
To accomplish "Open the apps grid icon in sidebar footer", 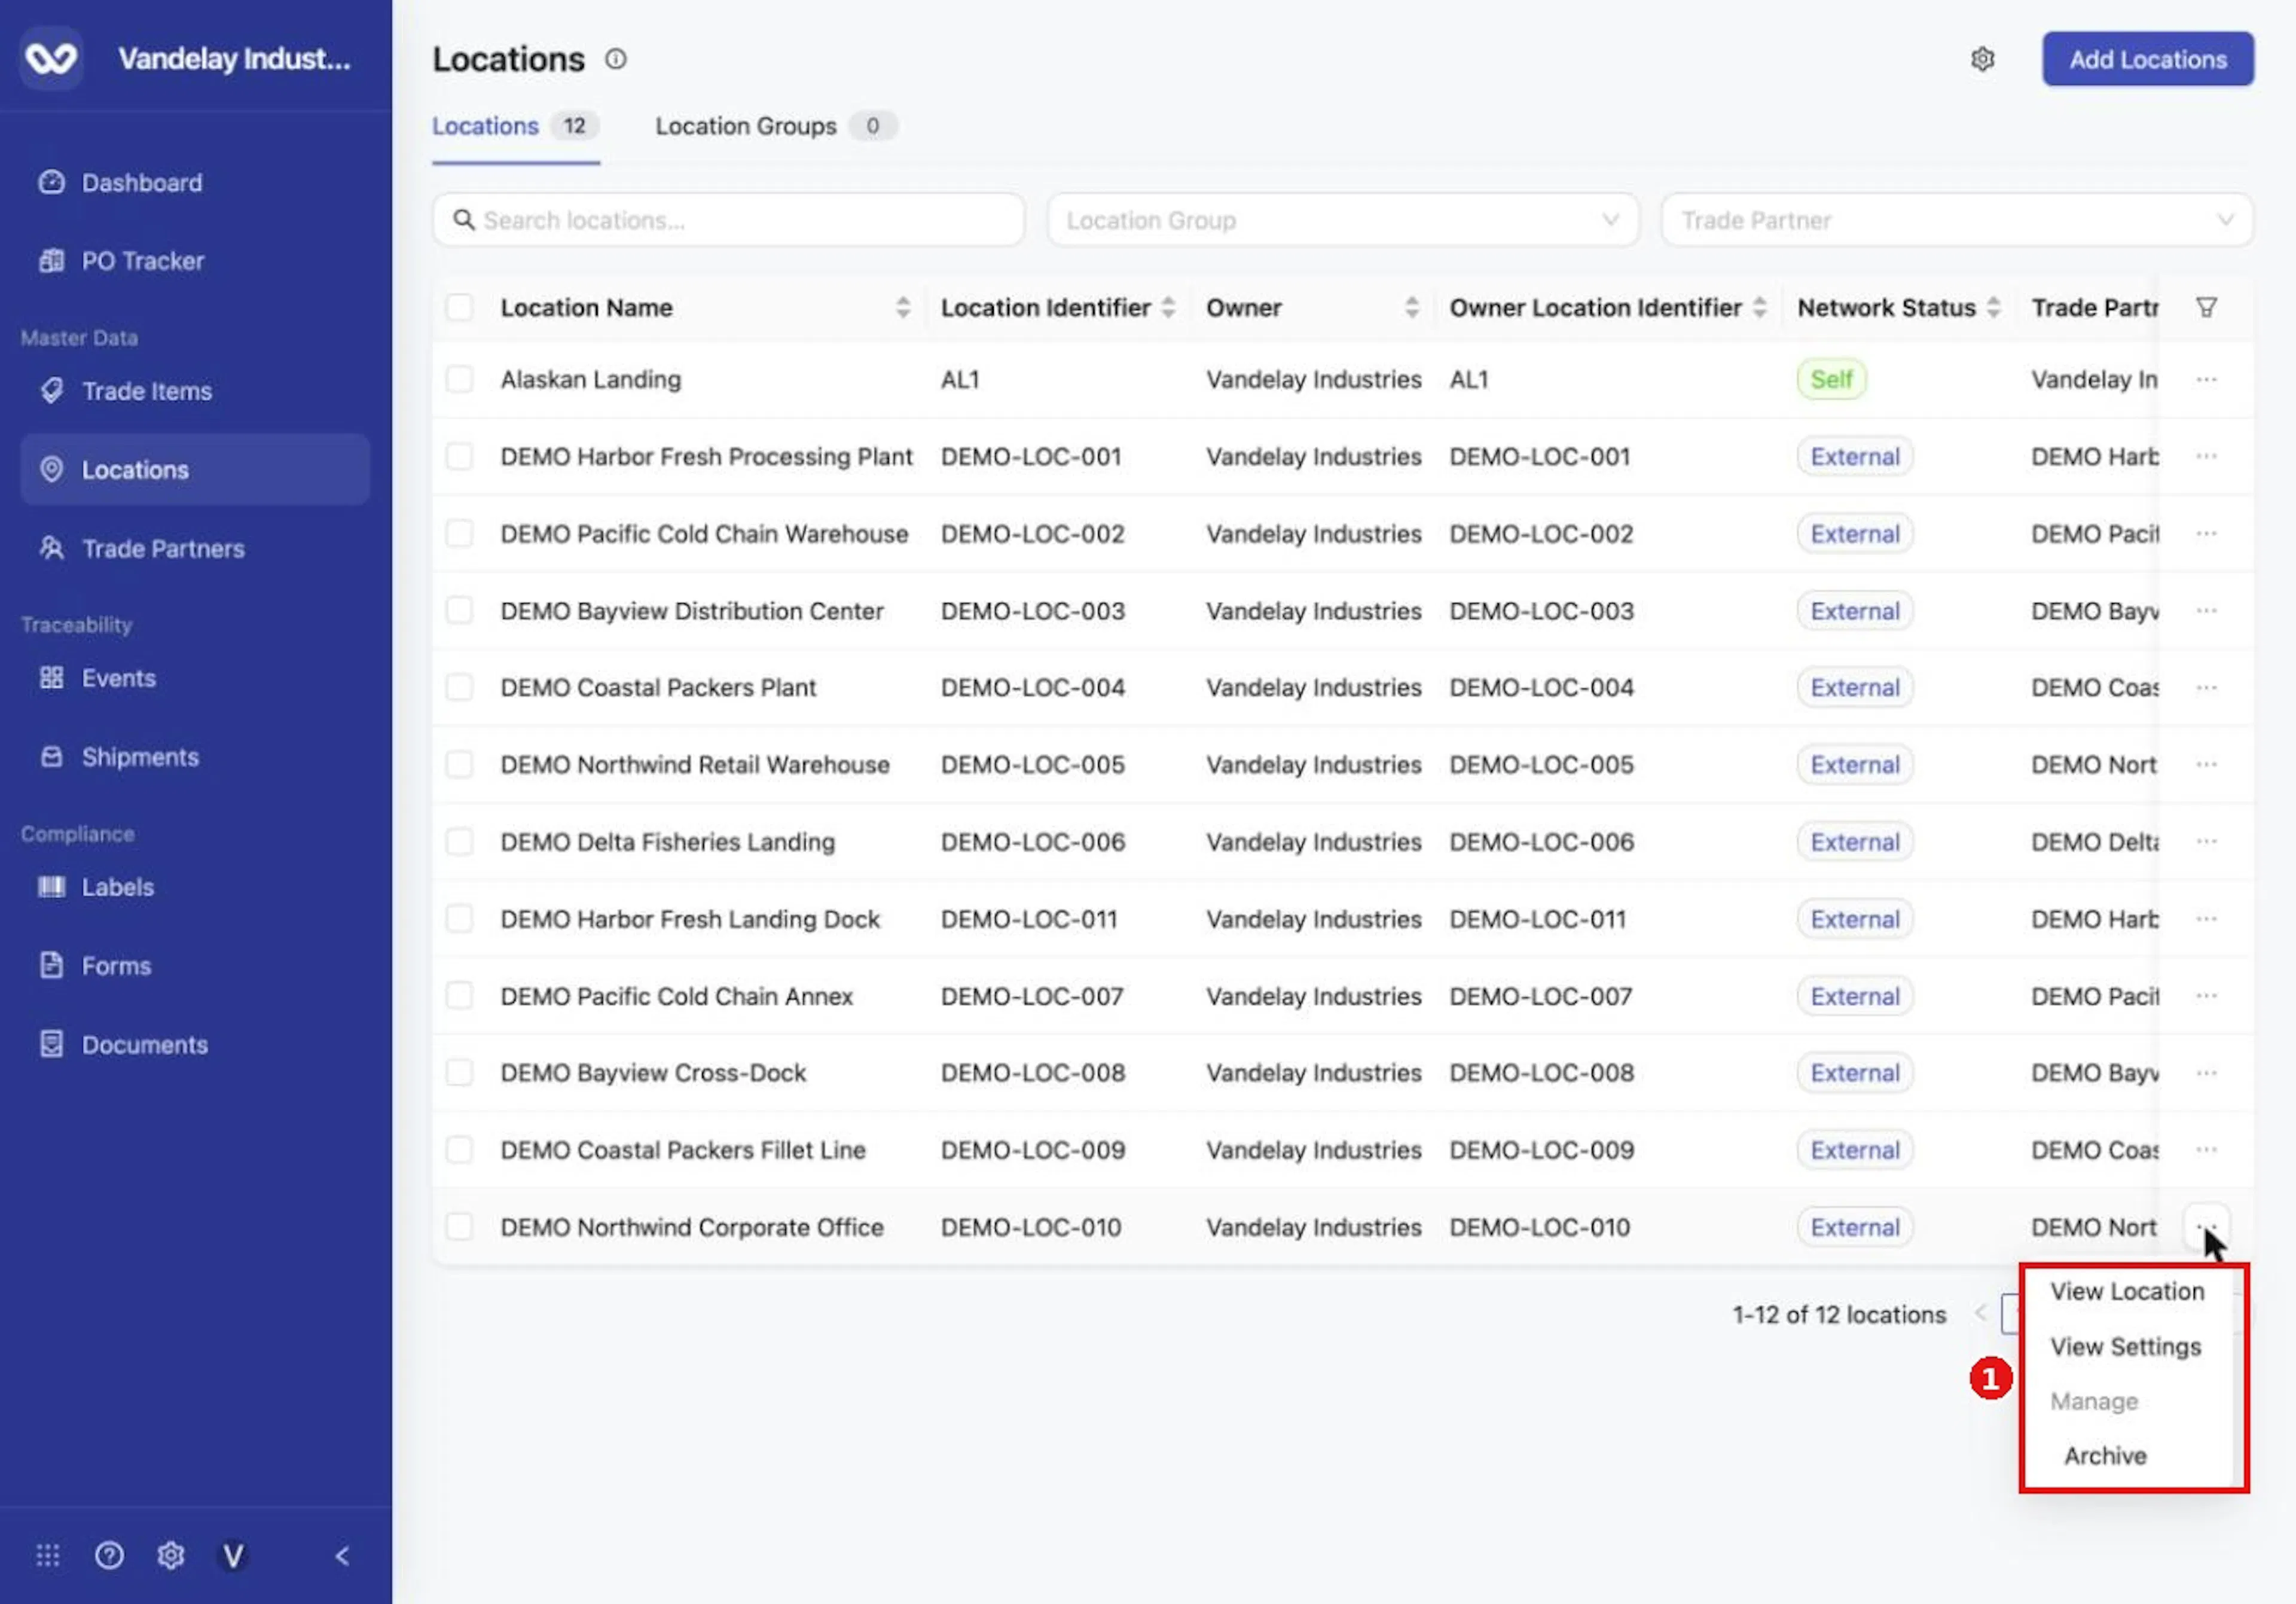I will point(48,1555).
